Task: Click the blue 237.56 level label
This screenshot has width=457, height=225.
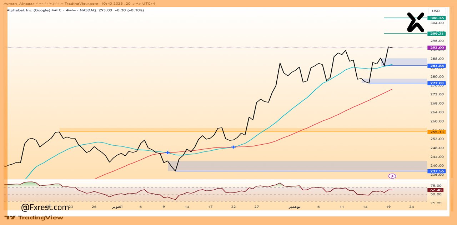Action: click(x=437, y=171)
